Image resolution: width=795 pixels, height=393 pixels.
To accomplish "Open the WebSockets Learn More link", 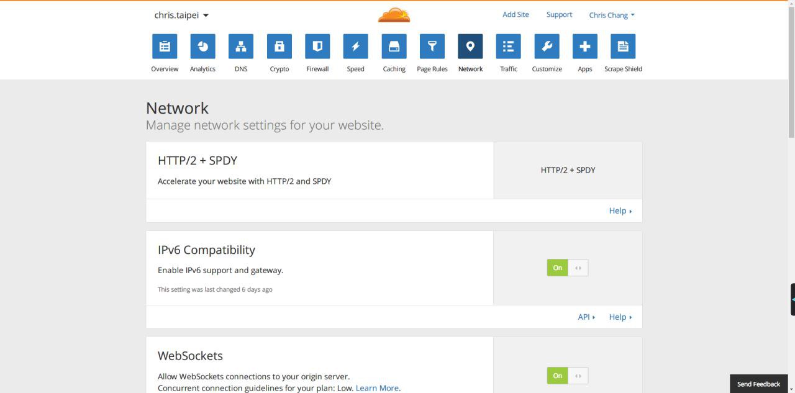I will [378, 388].
